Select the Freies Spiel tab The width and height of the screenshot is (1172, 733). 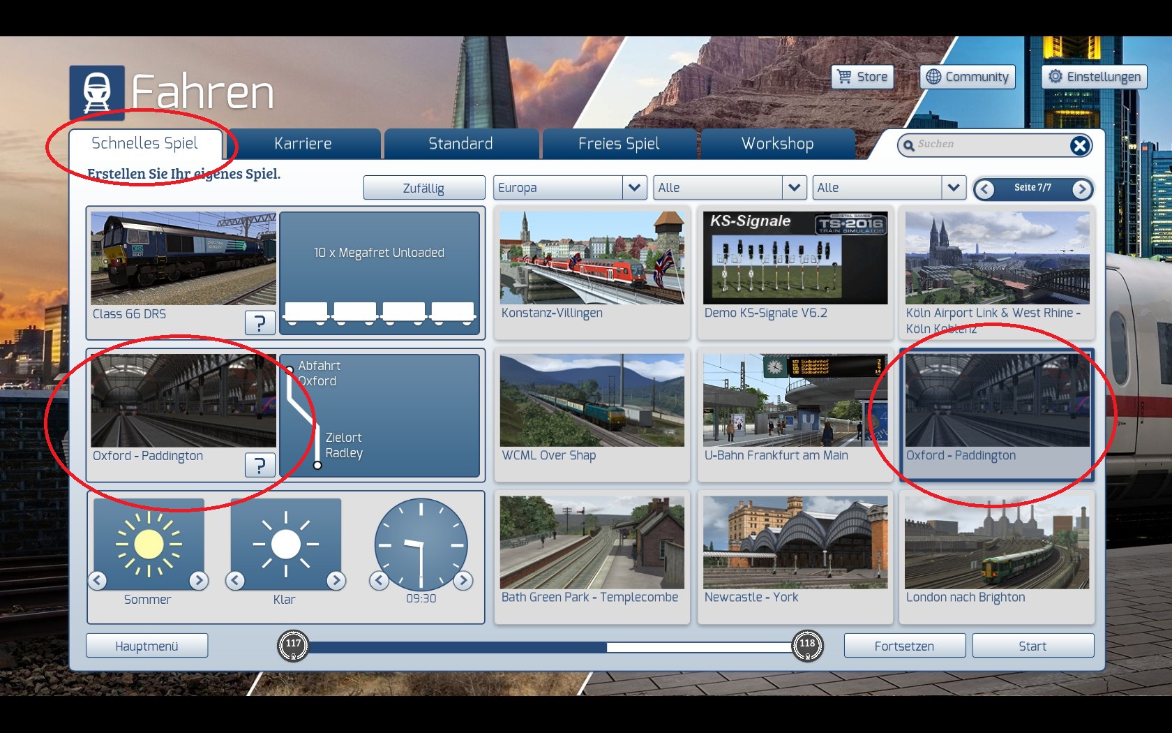[x=619, y=144]
